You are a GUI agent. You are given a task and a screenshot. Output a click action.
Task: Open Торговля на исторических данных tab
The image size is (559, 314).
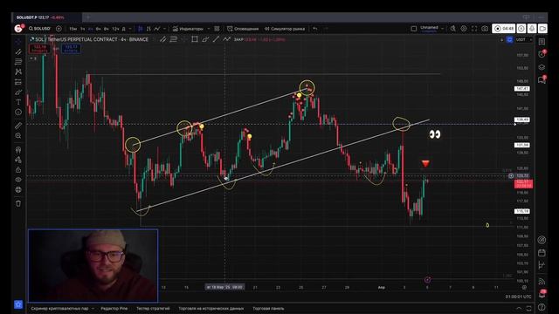pos(211,308)
